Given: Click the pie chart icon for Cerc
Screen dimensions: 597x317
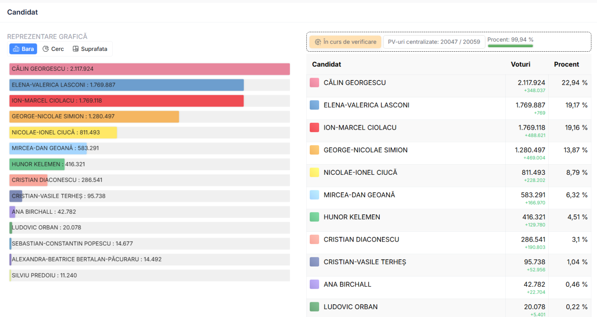Looking at the screenshot, I should point(45,49).
